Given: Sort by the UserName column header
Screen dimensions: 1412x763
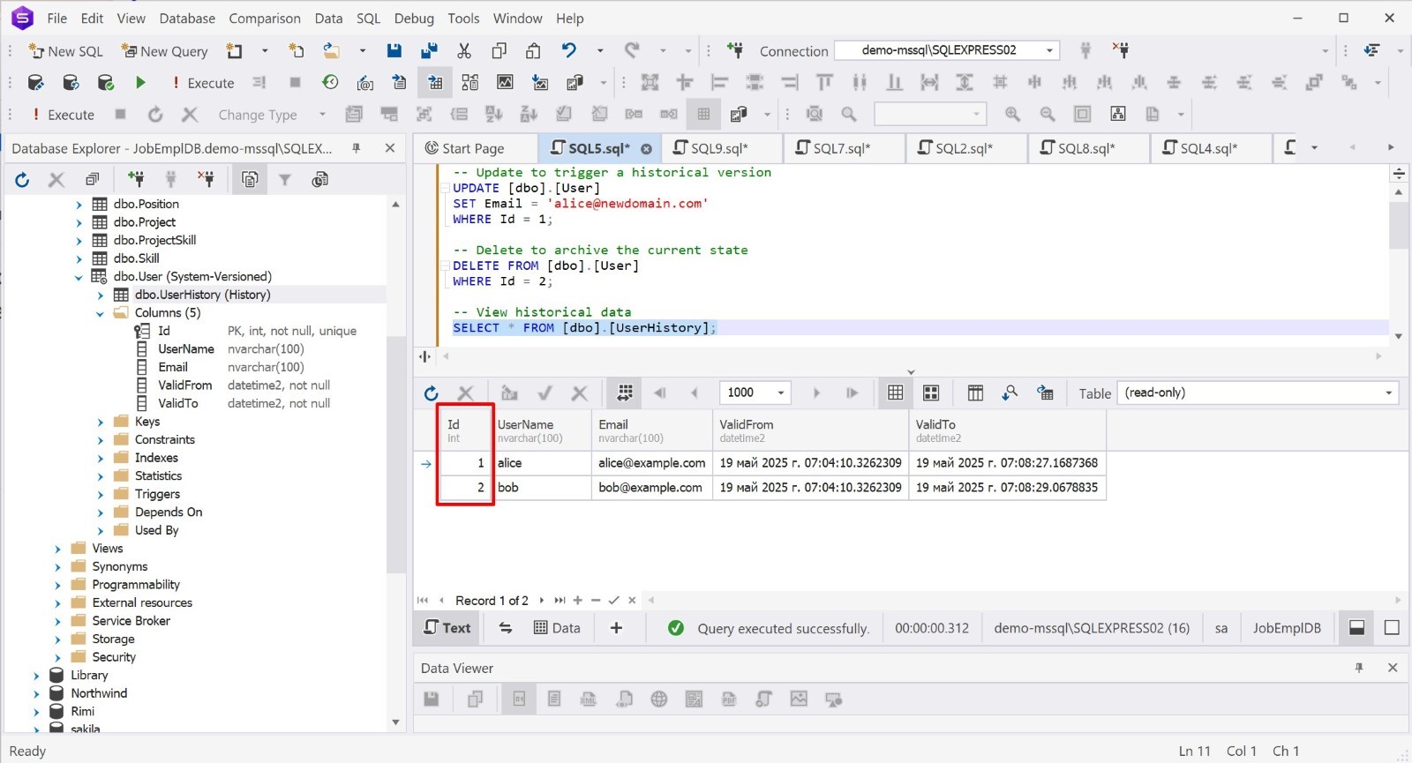Looking at the screenshot, I should [x=541, y=430].
